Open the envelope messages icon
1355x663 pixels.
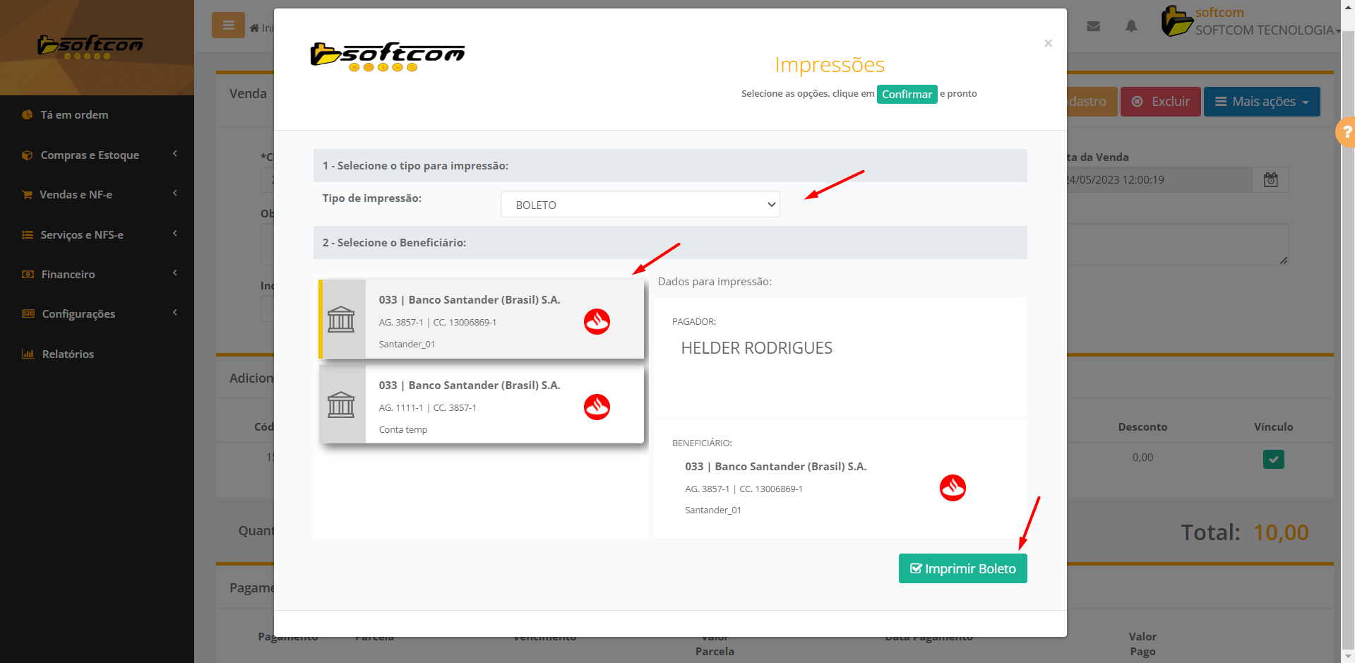click(1093, 27)
